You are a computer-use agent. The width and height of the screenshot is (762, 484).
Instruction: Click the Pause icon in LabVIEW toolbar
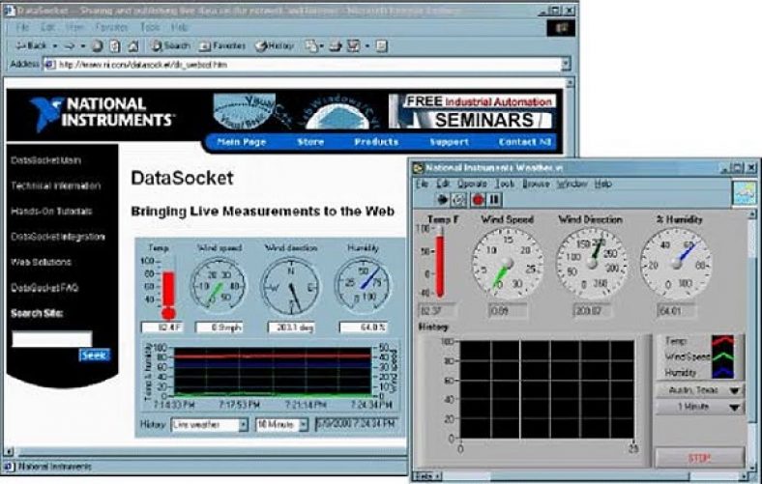(x=493, y=199)
